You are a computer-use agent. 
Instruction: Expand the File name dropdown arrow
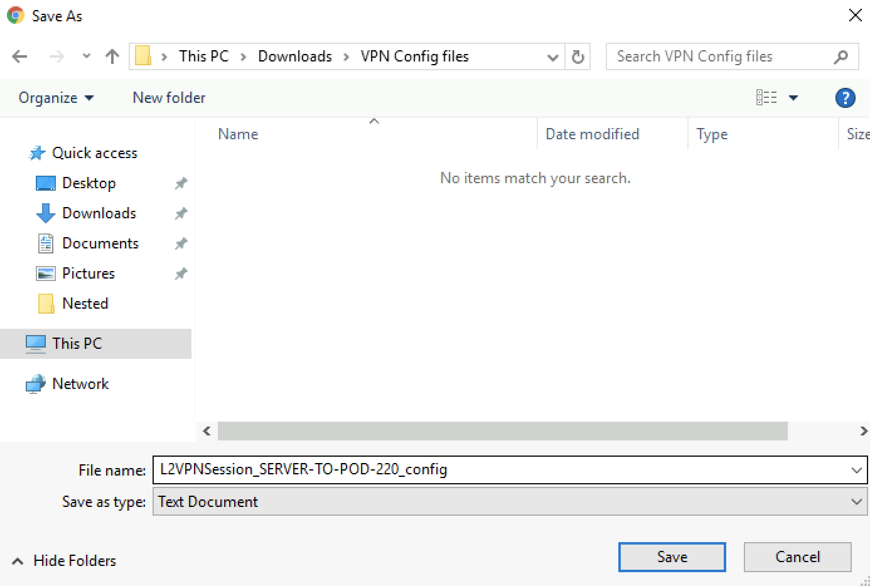tap(856, 470)
